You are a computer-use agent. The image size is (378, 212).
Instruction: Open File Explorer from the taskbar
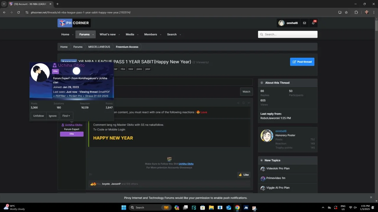point(211,208)
